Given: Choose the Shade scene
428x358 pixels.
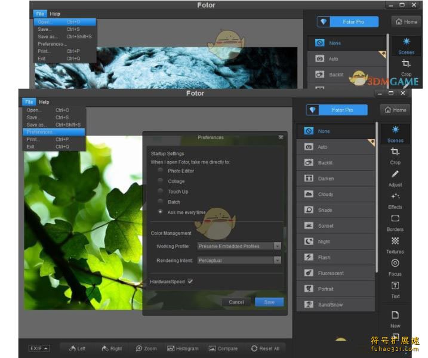Looking at the screenshot, I should [x=335, y=210].
